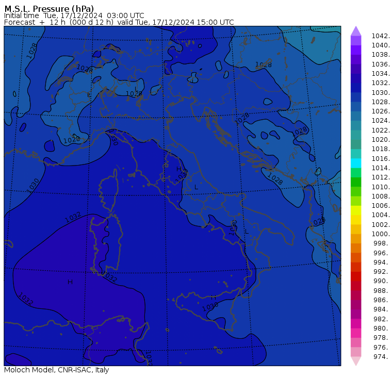The width and height of the screenshot is (392, 377).
Task: Pick the bright violet swatch between 1038 and 1040
Action: pyautogui.click(x=356, y=50)
